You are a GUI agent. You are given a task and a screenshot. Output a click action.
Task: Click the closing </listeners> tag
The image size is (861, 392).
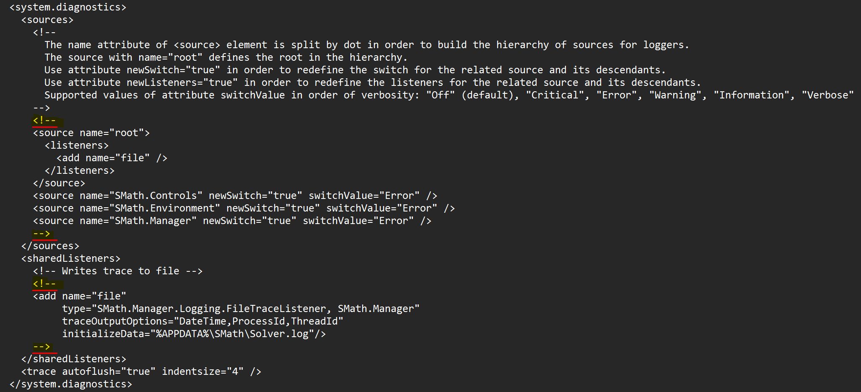tap(80, 171)
